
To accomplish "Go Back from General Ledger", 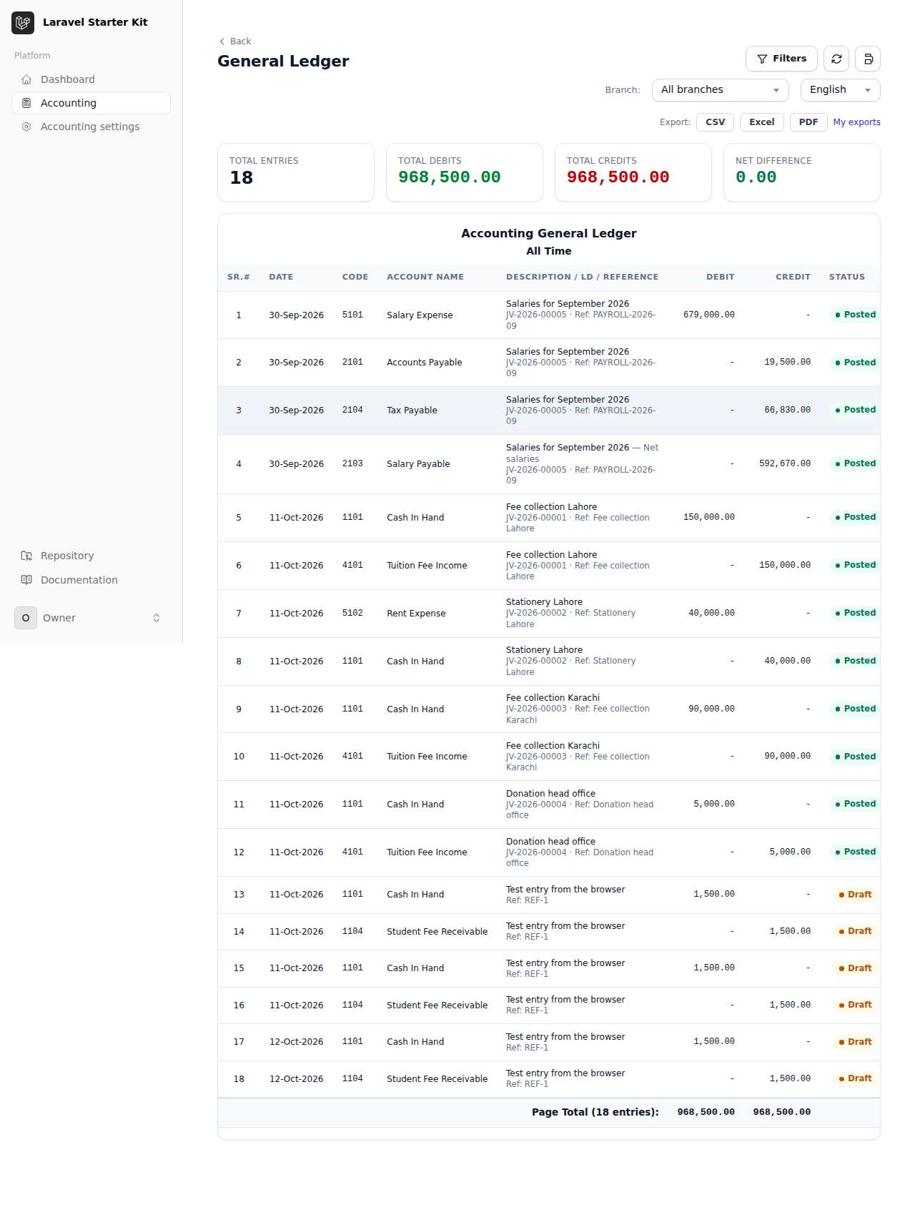I will click(x=235, y=41).
